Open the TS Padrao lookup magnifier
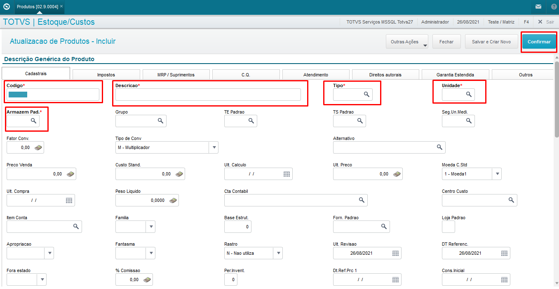The height and width of the screenshot is (289, 559). [x=360, y=121]
